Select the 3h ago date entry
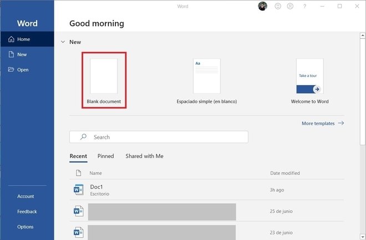This screenshot has height=240, width=366. click(x=277, y=190)
